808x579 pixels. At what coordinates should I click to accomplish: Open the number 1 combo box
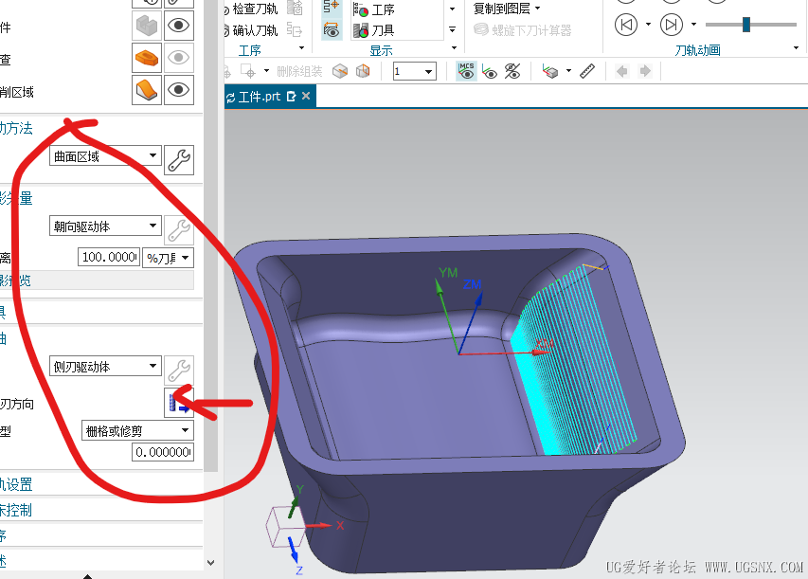coord(414,71)
